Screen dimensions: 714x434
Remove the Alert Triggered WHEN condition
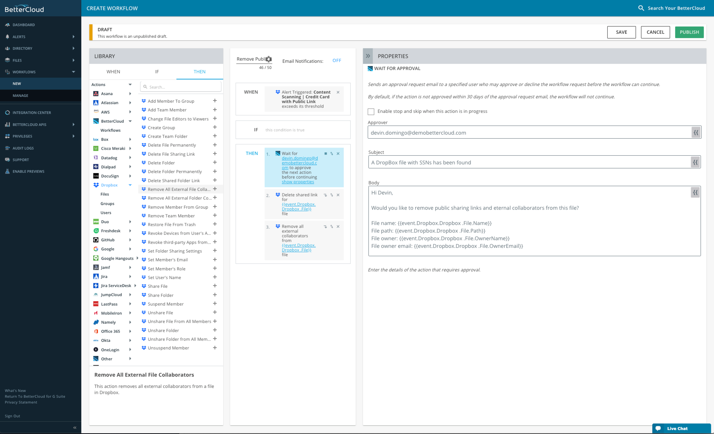(338, 92)
